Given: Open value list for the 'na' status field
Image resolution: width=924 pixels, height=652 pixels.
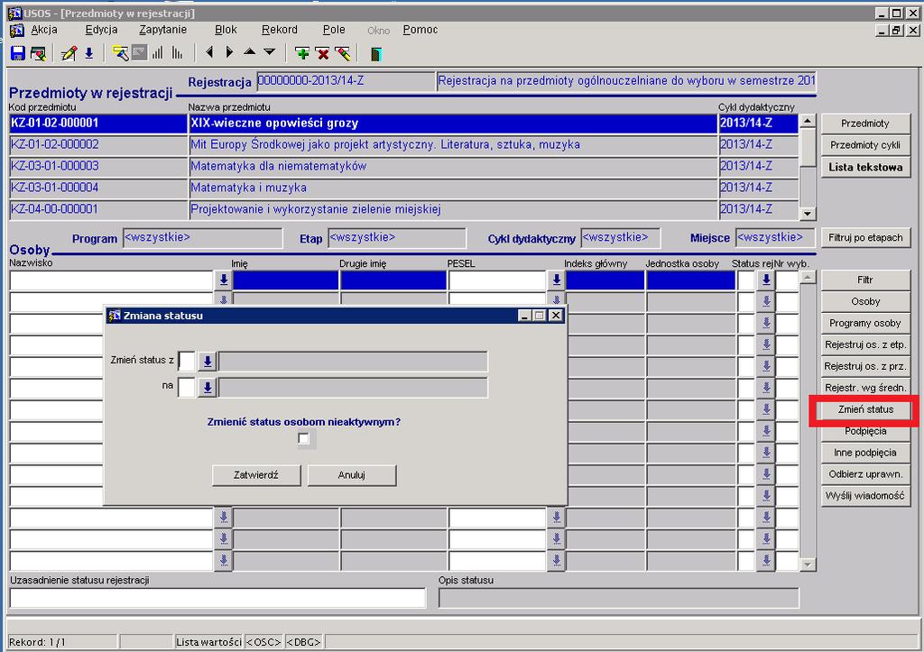Looking at the screenshot, I should [x=208, y=388].
